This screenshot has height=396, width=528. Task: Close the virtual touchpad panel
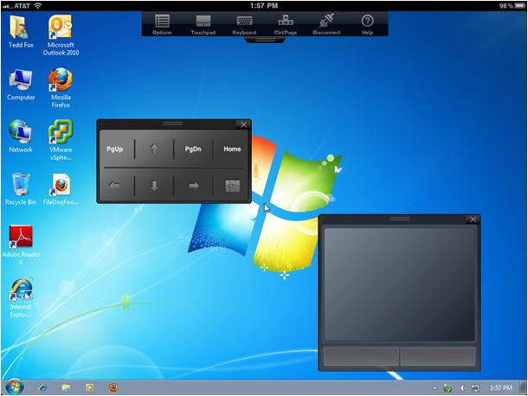[x=473, y=220]
